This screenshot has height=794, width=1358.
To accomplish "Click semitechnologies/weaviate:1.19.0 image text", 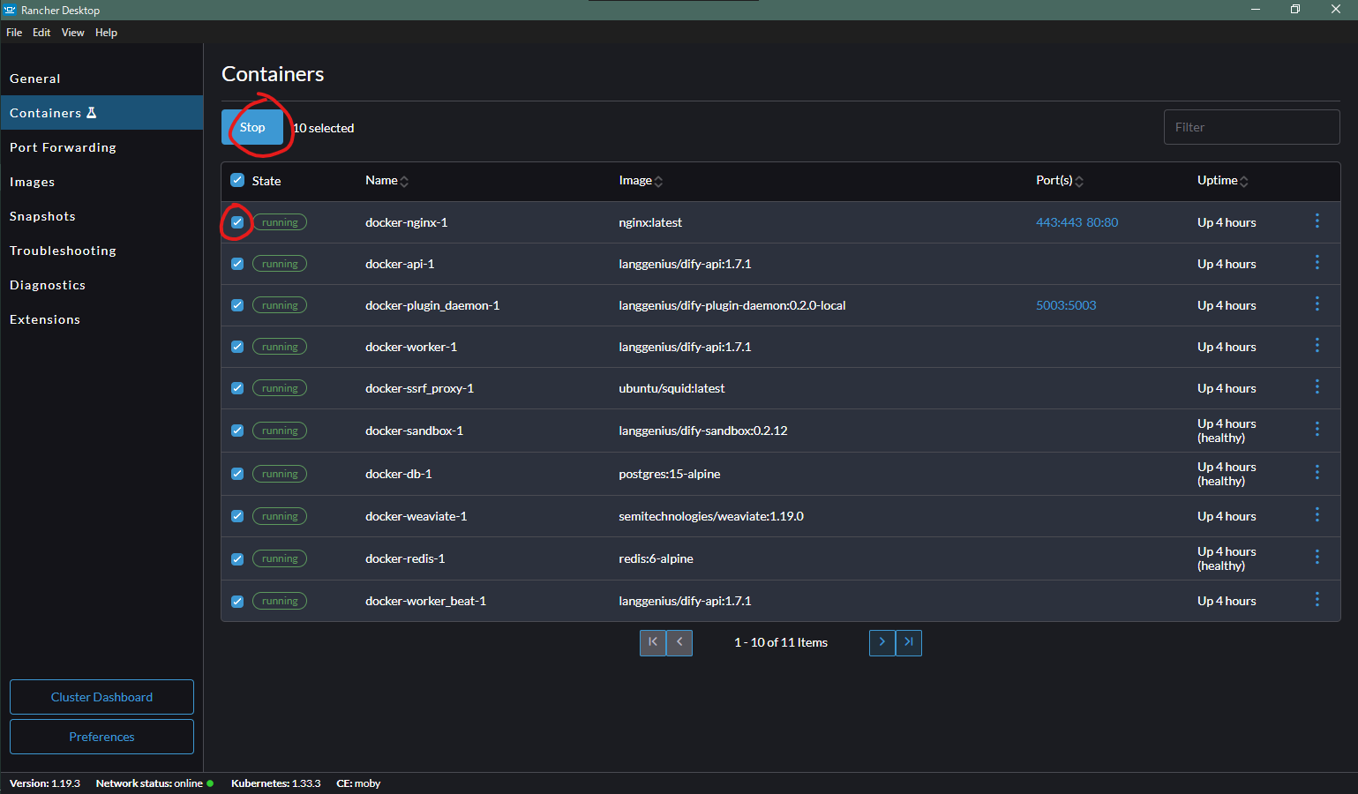I will [x=711, y=516].
